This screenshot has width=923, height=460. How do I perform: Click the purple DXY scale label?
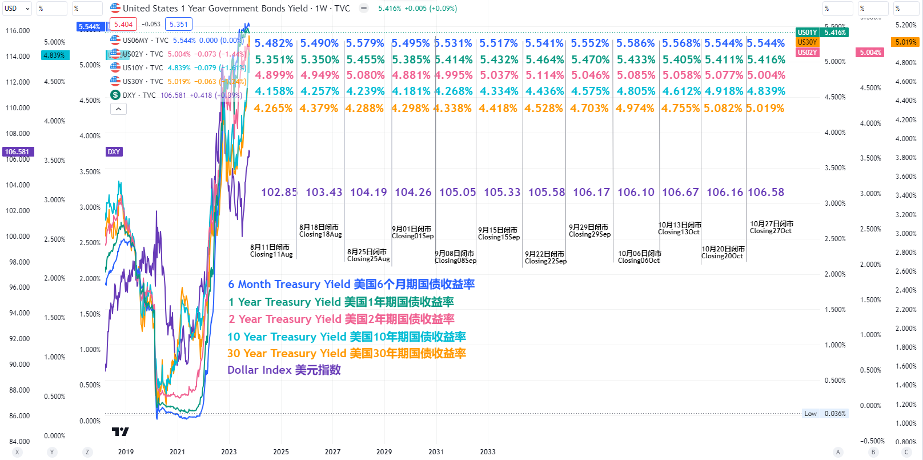pos(114,151)
